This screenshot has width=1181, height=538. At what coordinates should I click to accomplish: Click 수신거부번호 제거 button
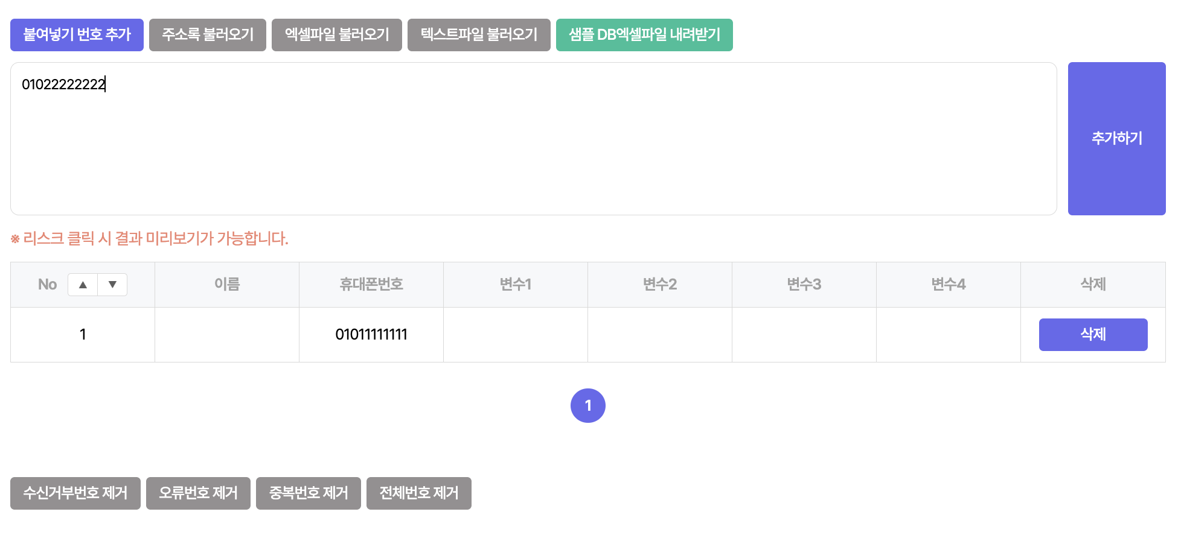tap(75, 493)
